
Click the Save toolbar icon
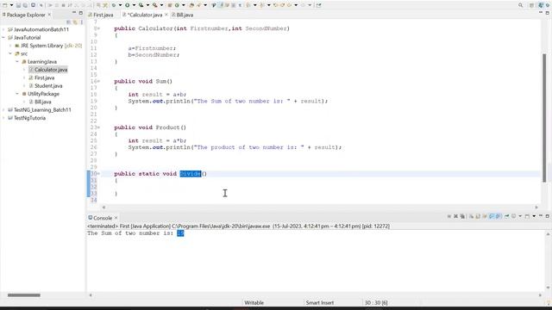[18, 5]
